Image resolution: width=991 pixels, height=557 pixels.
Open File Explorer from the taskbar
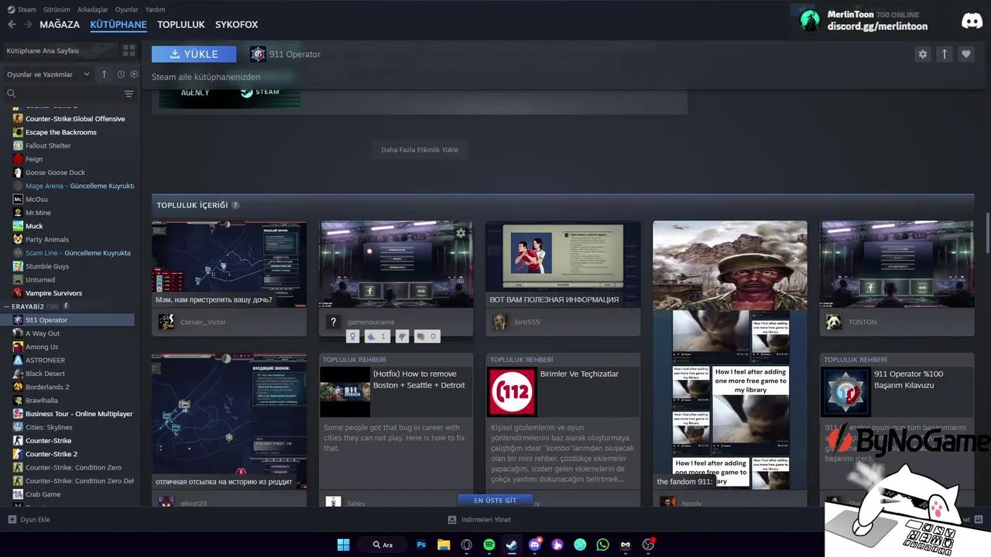pos(444,545)
